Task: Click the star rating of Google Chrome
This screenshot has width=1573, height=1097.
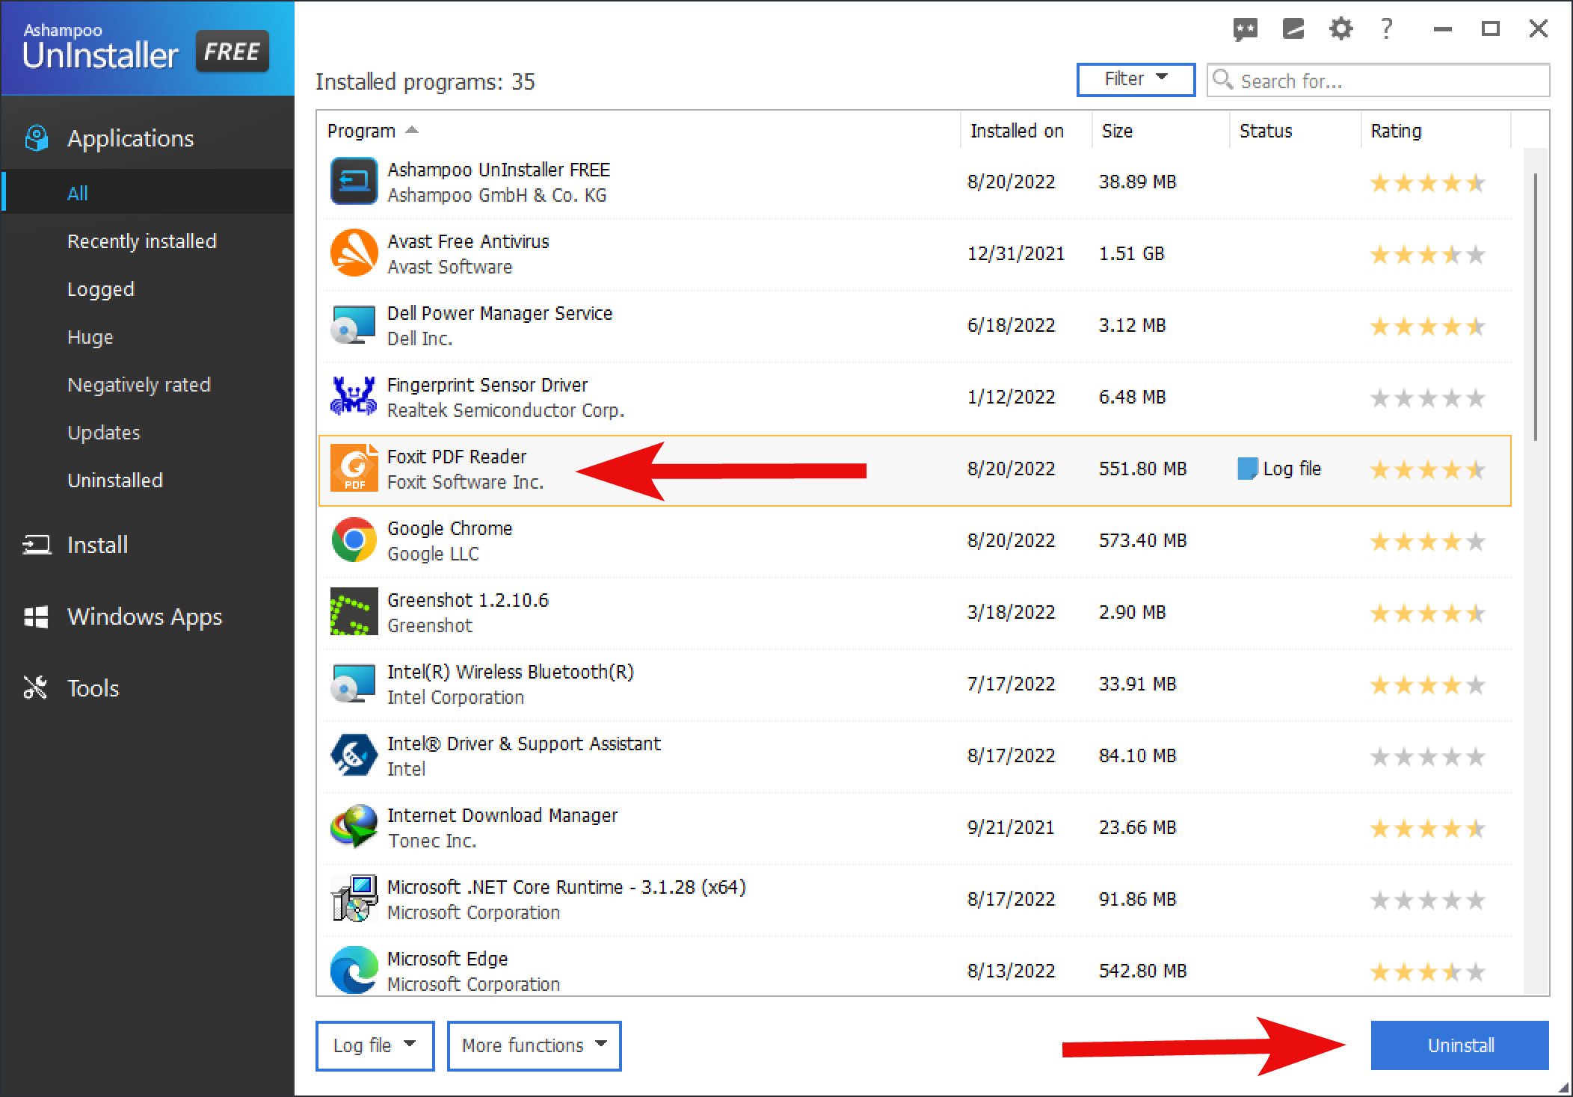Action: 1427,542
